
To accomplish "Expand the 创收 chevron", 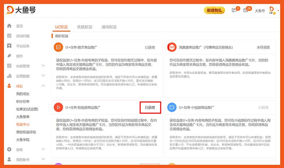I will point(43,149).
